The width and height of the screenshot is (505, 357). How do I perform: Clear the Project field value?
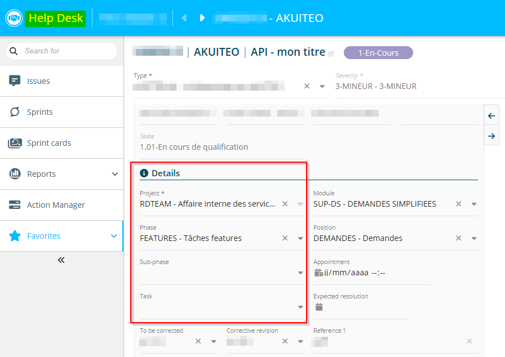285,204
